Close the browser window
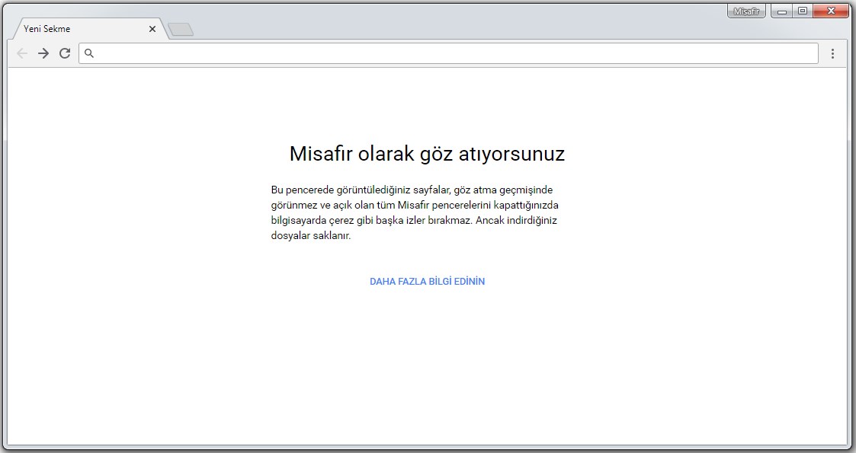The height and width of the screenshot is (453, 856). point(831,11)
